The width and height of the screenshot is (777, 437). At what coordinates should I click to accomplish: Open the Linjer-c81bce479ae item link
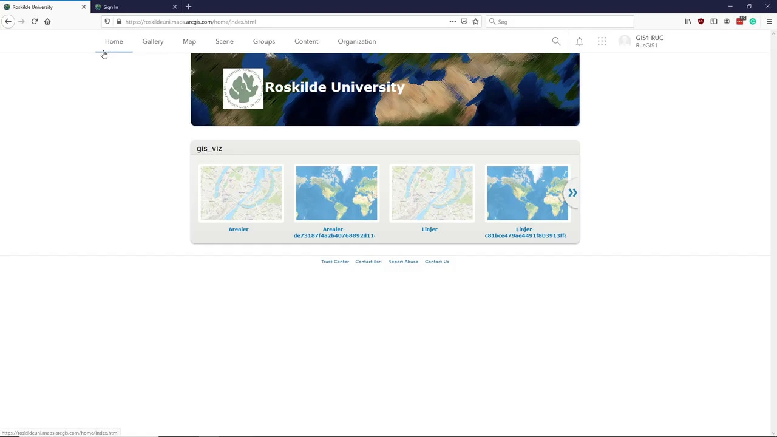point(525,232)
